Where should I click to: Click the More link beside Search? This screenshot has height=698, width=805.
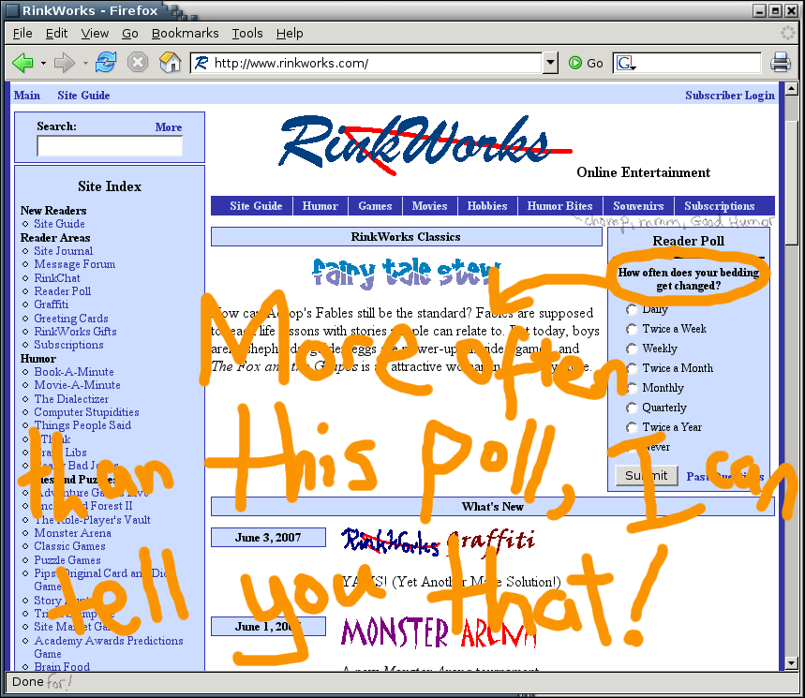click(169, 126)
